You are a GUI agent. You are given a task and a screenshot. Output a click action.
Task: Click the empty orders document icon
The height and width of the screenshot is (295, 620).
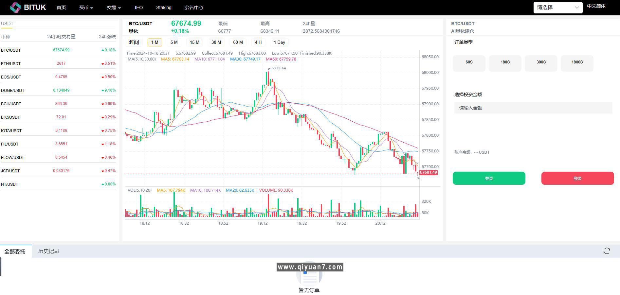click(x=309, y=276)
